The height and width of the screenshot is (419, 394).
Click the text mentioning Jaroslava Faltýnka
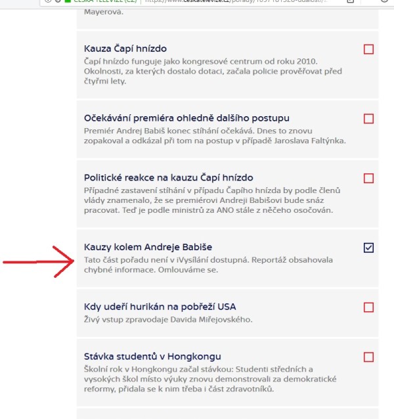(215, 136)
